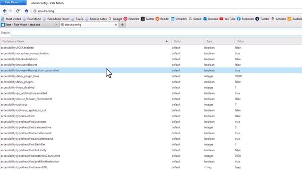Open the Audible bookmark
Screen dimensions: 302x170
[295, 19]
